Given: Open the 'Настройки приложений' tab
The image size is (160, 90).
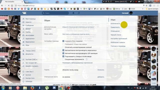Looking at the screenshot, I should 119,38.
